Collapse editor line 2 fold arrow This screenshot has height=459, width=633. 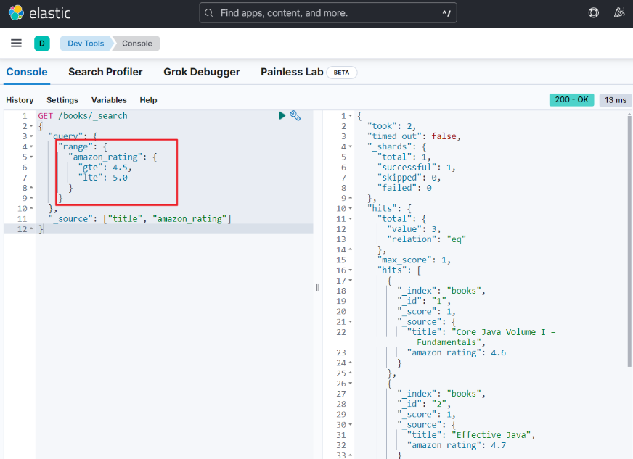click(x=31, y=126)
